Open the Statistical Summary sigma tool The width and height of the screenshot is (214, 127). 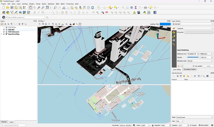tap(136, 7)
